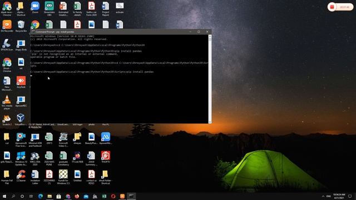Viewport: 356px width, 200px height.
Task: Open the Apowersoft Free Screen Recorder shortcut
Action: pos(21,140)
